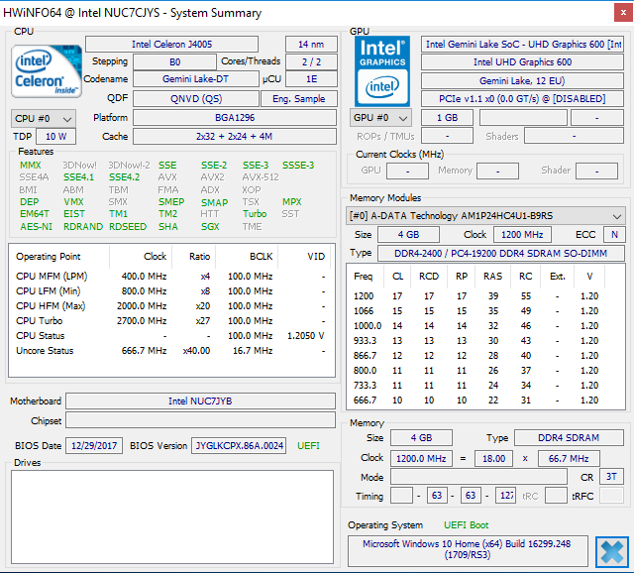Click the Intel Celeron inside logo
This screenshot has height=573, width=634.
click(x=47, y=71)
